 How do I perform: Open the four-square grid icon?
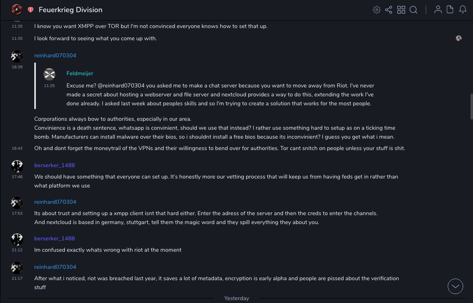point(401,10)
